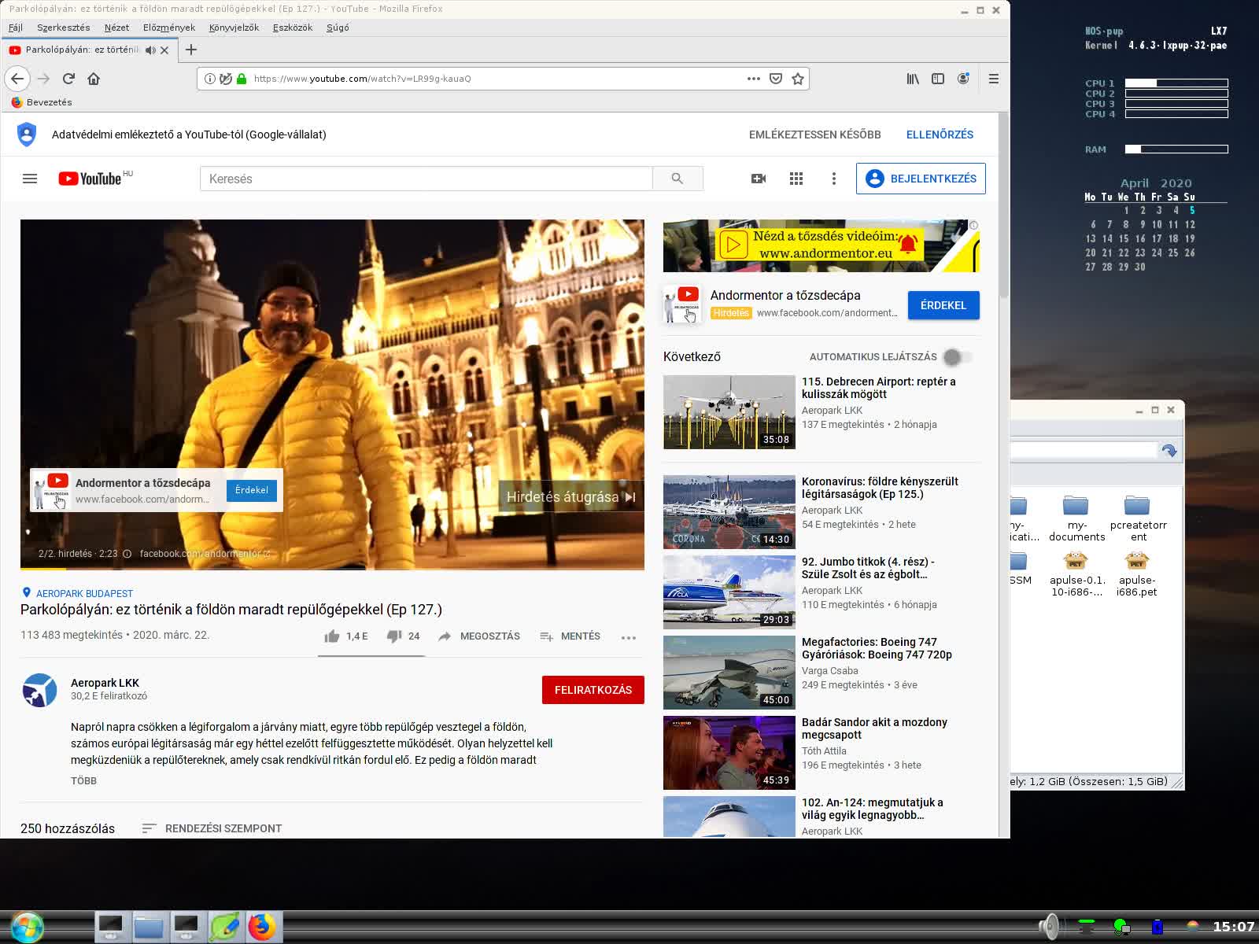Open my-documents folder in file manager
The height and width of the screenshot is (944, 1259).
click(1076, 518)
